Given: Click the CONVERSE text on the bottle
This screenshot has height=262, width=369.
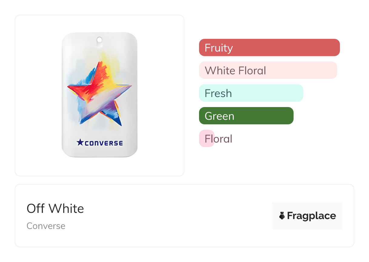Looking at the screenshot, I should click(x=104, y=143).
